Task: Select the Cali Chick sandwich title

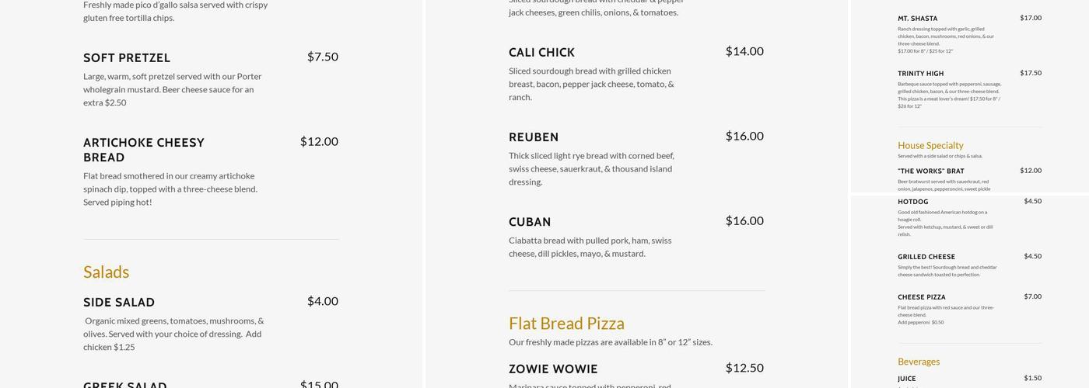Action: 541,52
